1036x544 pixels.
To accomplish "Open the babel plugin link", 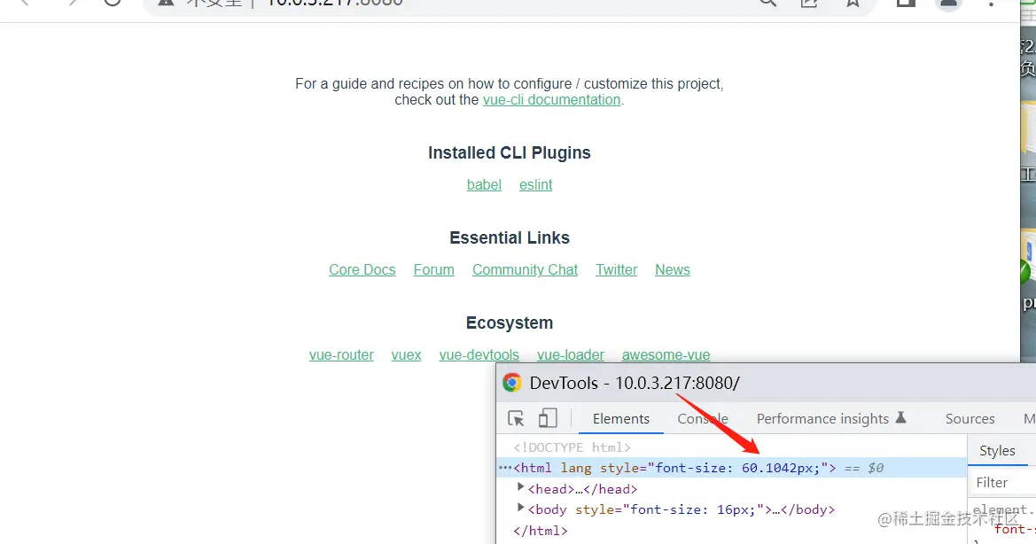I will (484, 185).
